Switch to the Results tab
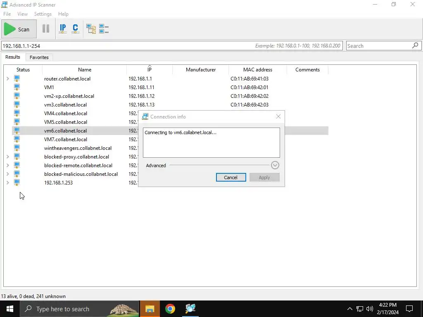Viewport: 423px width, 317px height. 13,57
